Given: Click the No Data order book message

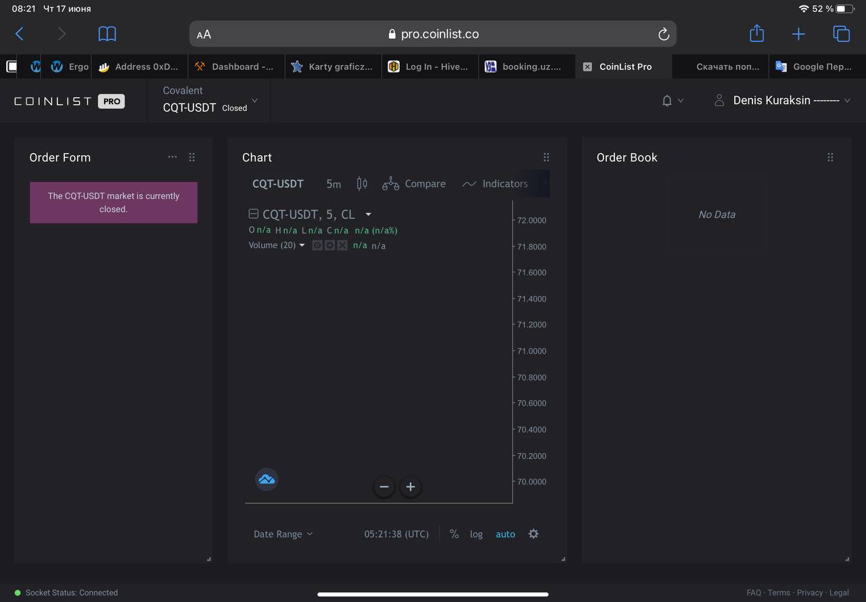Looking at the screenshot, I should point(716,214).
